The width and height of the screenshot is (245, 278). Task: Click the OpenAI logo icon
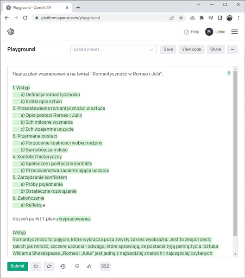[11, 32]
